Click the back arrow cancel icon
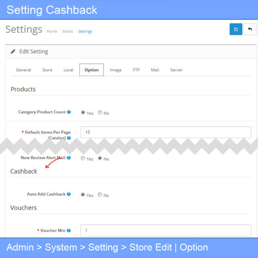The height and width of the screenshot is (258, 258). [250, 29]
